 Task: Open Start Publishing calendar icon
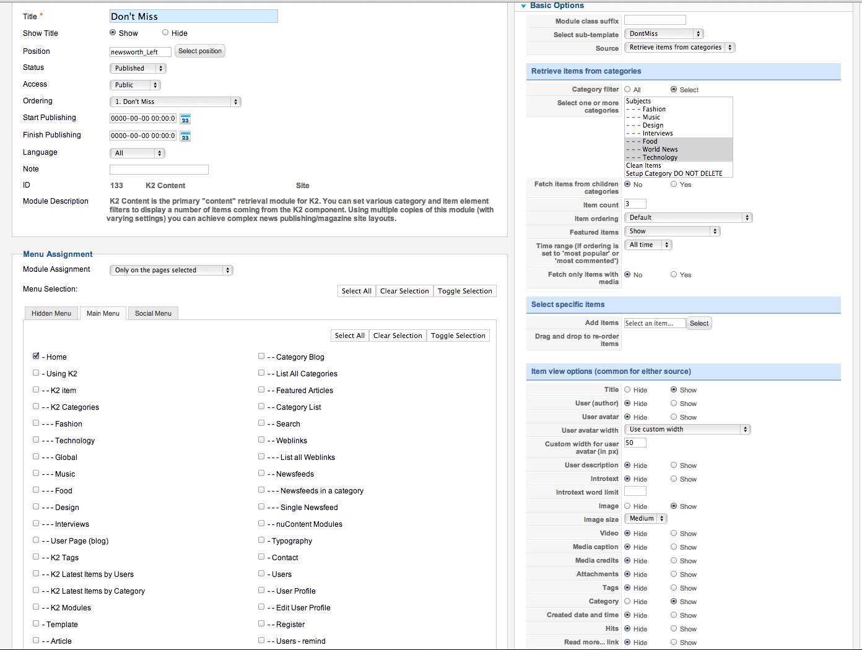pos(185,119)
